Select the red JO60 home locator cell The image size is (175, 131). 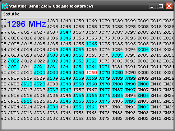pos(91,72)
